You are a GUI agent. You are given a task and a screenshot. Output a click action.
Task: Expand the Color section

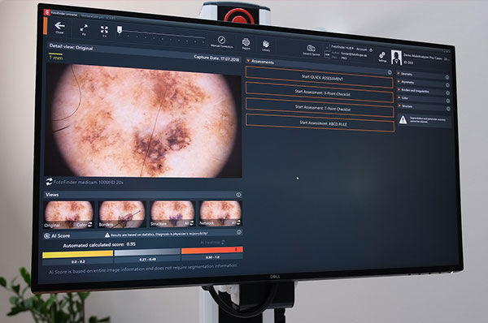[399, 98]
